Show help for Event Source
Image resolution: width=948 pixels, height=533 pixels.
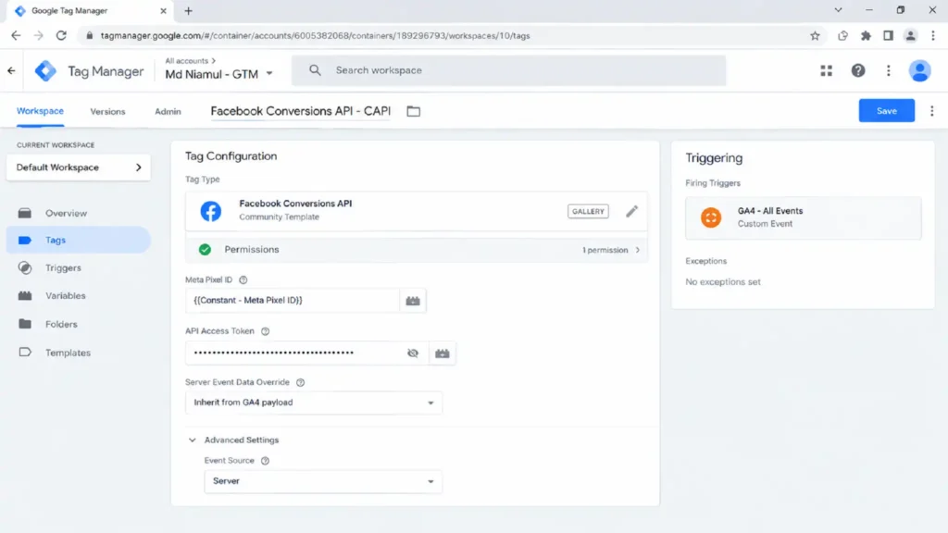(265, 461)
